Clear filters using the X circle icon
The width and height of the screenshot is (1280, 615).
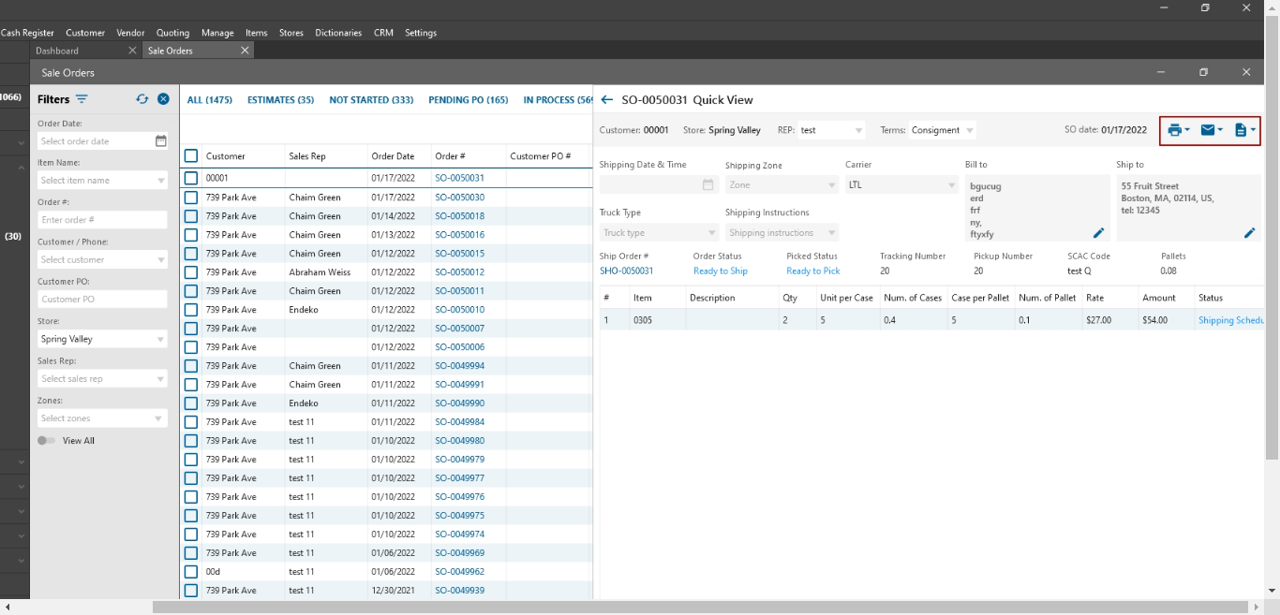point(163,99)
